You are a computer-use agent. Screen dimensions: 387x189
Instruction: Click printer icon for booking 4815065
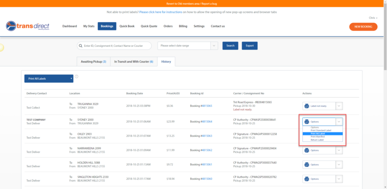tap(307, 106)
